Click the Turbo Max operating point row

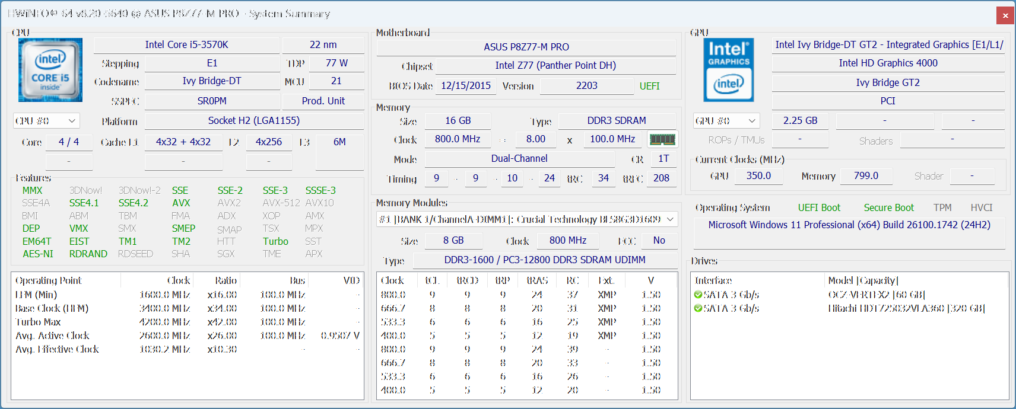188,322
